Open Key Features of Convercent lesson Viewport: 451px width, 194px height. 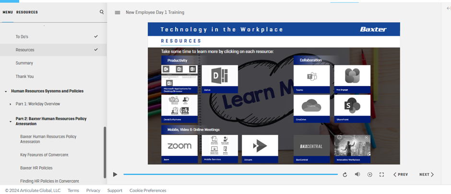tap(44, 155)
